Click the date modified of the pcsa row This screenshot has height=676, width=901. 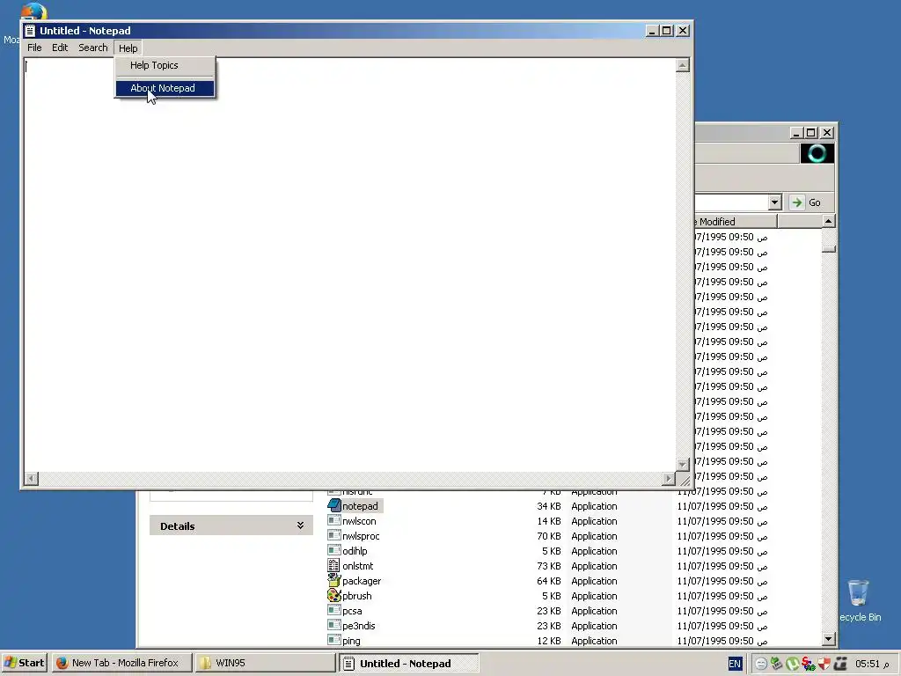pos(722,611)
